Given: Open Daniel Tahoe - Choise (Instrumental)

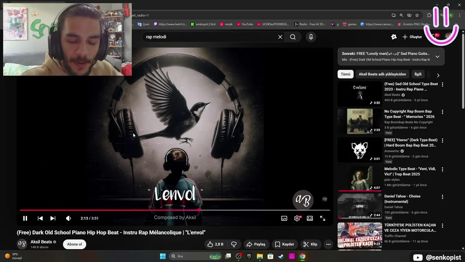Looking at the screenshot, I should (x=403, y=199).
